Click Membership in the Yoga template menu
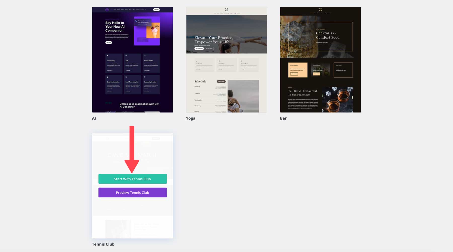 (x=227, y=13)
